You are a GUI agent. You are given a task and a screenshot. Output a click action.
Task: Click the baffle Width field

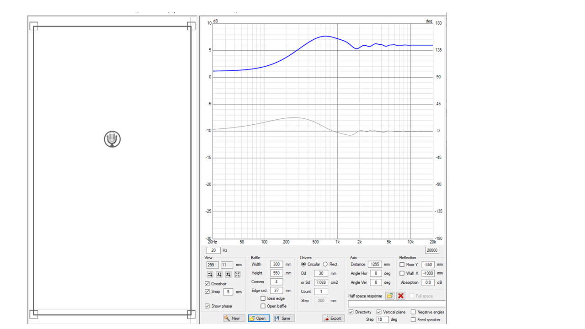[277, 264]
